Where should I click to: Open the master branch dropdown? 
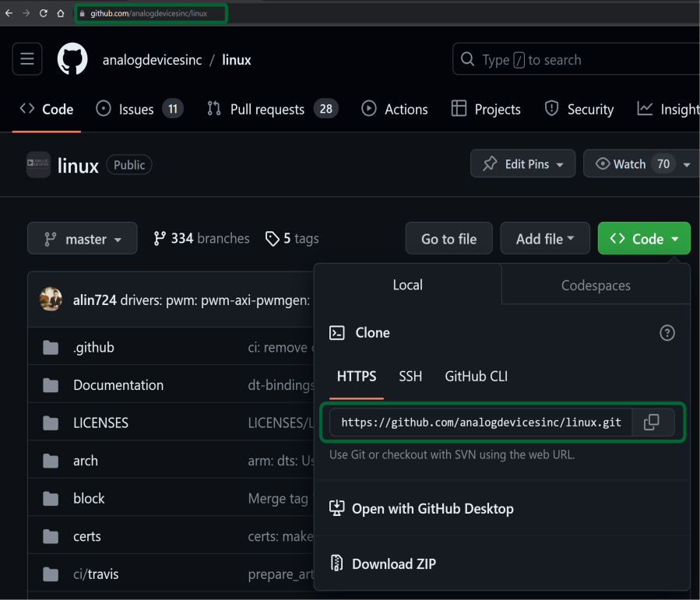pyautogui.click(x=83, y=239)
